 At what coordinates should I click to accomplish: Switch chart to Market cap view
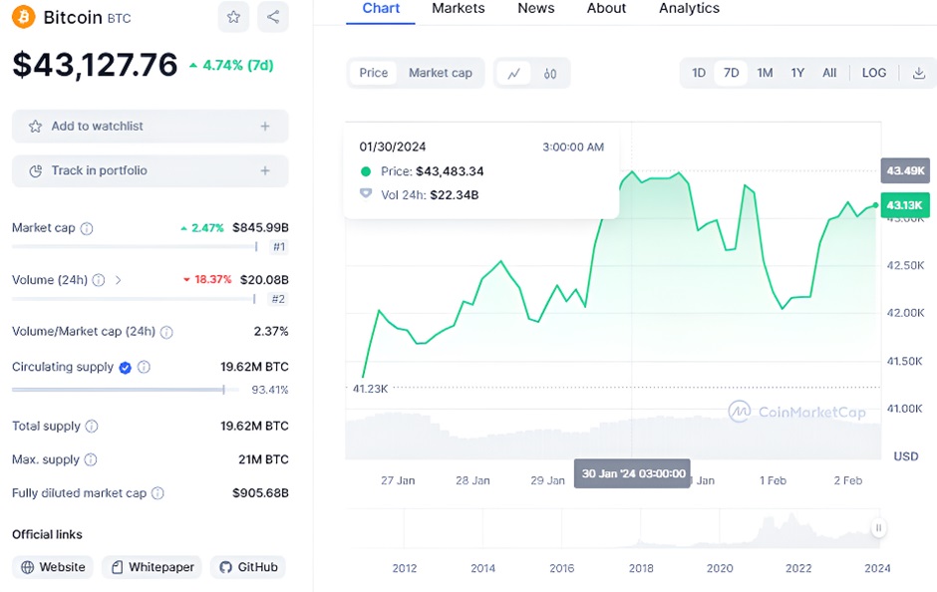click(440, 73)
